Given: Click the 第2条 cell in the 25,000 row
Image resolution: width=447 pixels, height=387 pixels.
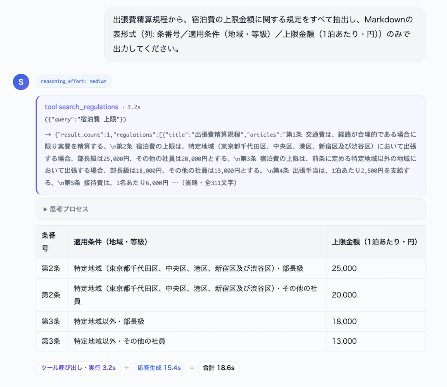Looking at the screenshot, I should [52, 268].
